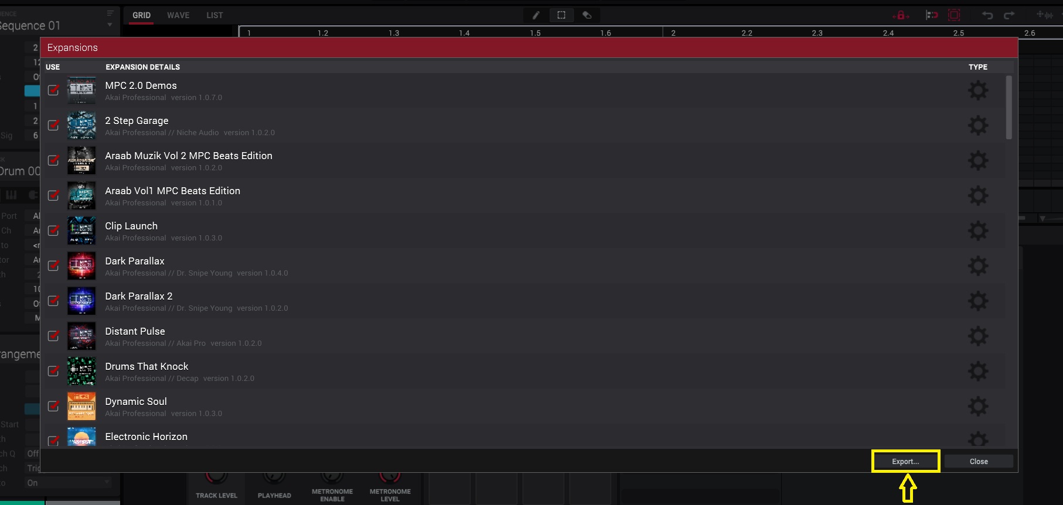
Task: Select the marquee selection tool
Action: click(561, 15)
